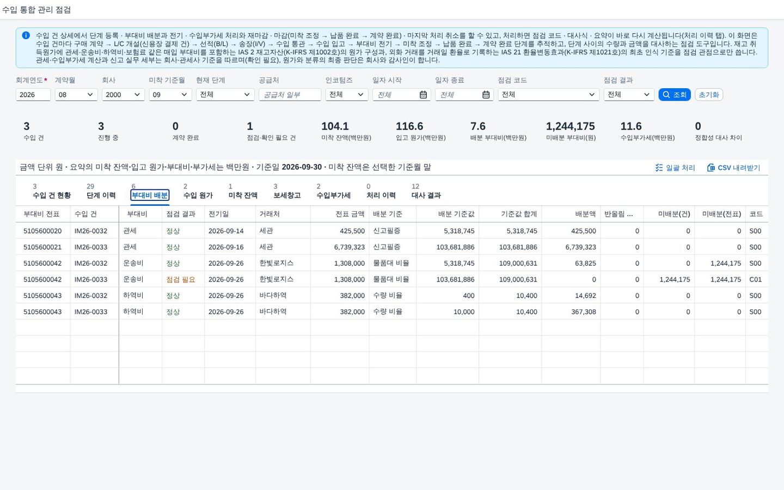The width and height of the screenshot is (784, 490).
Task: Expand the 점검 코드 filter dropdown
Action: 549,95
